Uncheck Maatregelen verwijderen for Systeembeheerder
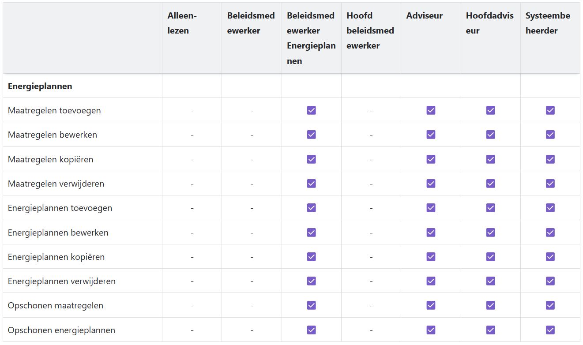Viewport: 583px width, 345px height. pos(550,184)
